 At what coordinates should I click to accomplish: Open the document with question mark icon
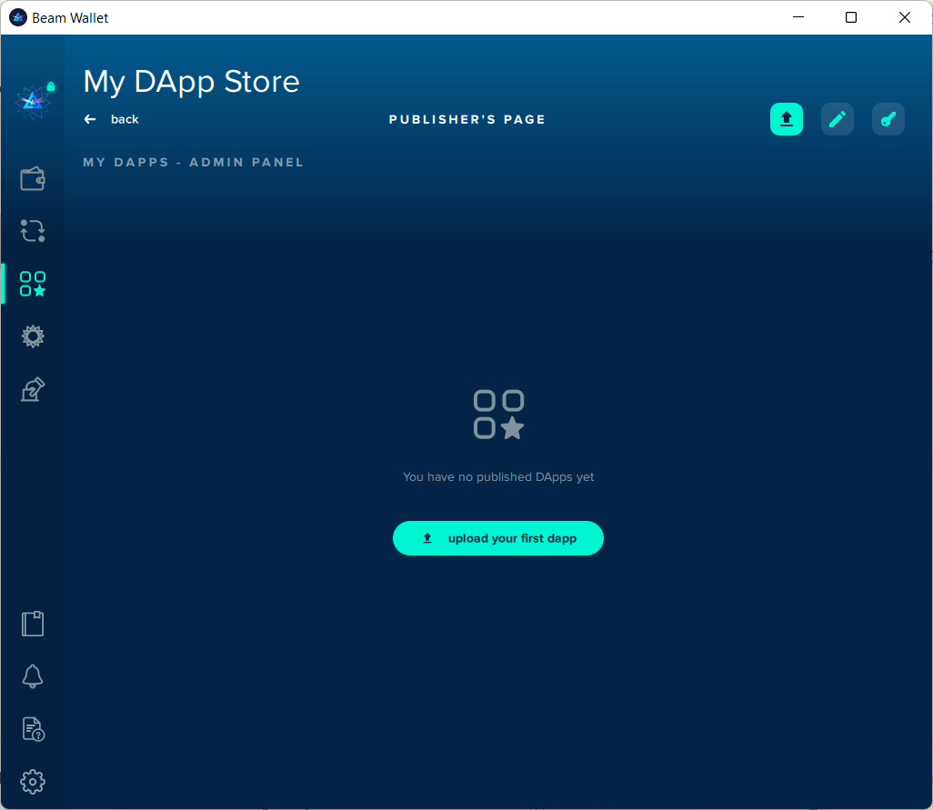[x=33, y=729]
